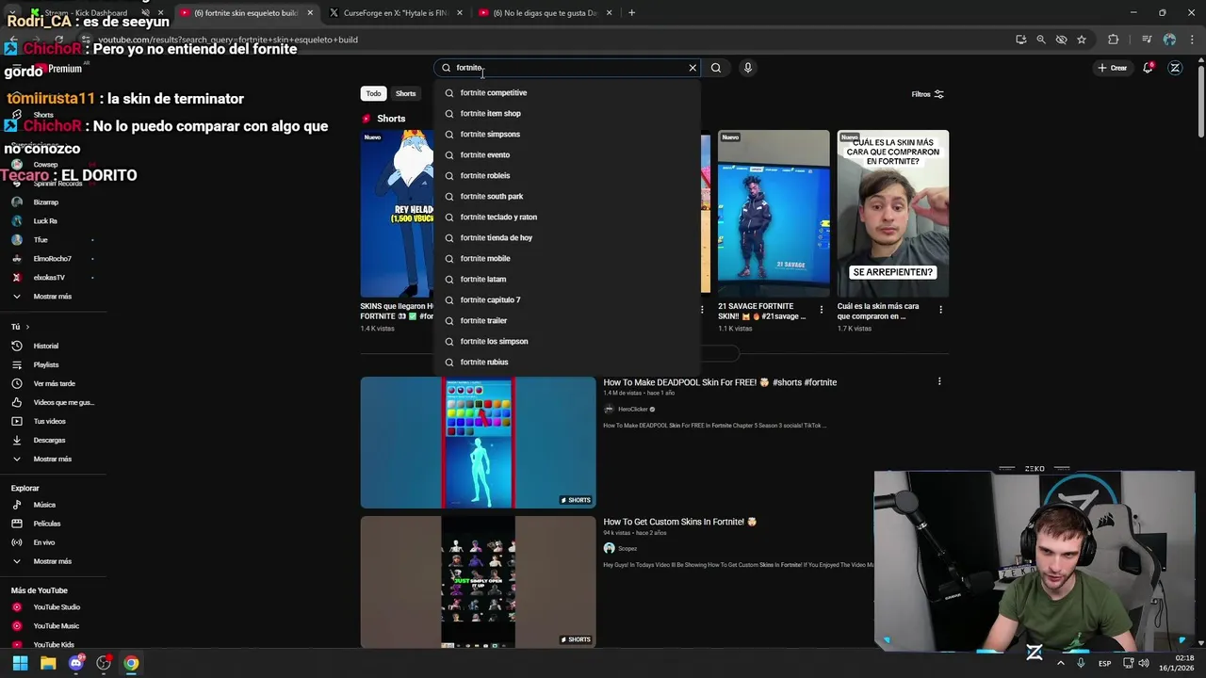Choose suggestion fortnite rubius

tap(567, 362)
